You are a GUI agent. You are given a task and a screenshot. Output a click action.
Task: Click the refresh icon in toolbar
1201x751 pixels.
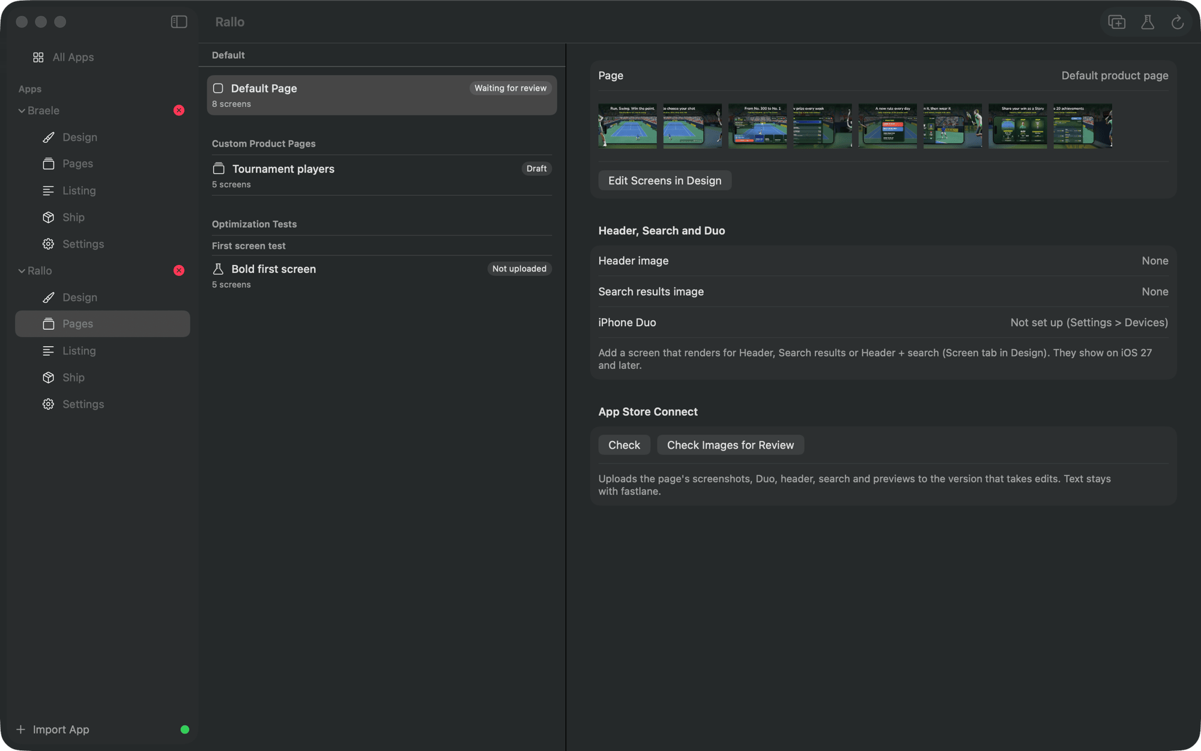(x=1178, y=22)
